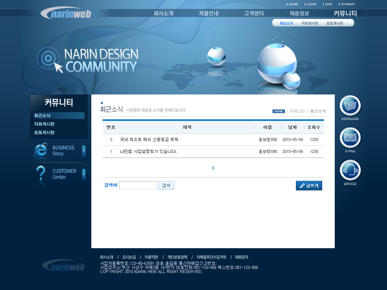Click the footer narinweb logo
Screen dimensions: 387x290
pos(64,266)
